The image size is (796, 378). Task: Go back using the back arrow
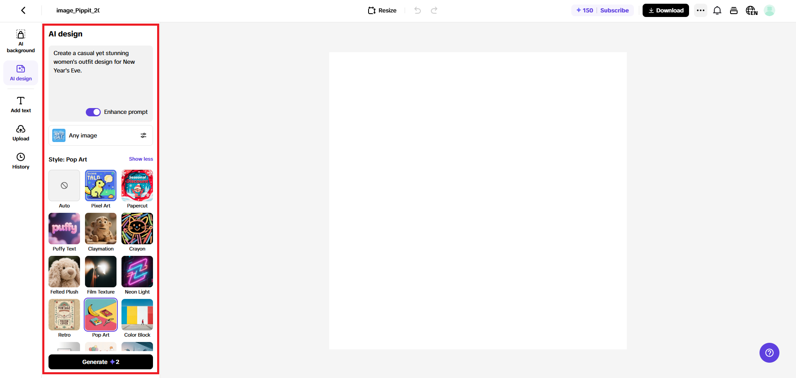tap(24, 10)
